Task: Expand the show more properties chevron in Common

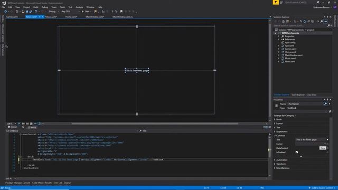Action: click(x=301, y=156)
